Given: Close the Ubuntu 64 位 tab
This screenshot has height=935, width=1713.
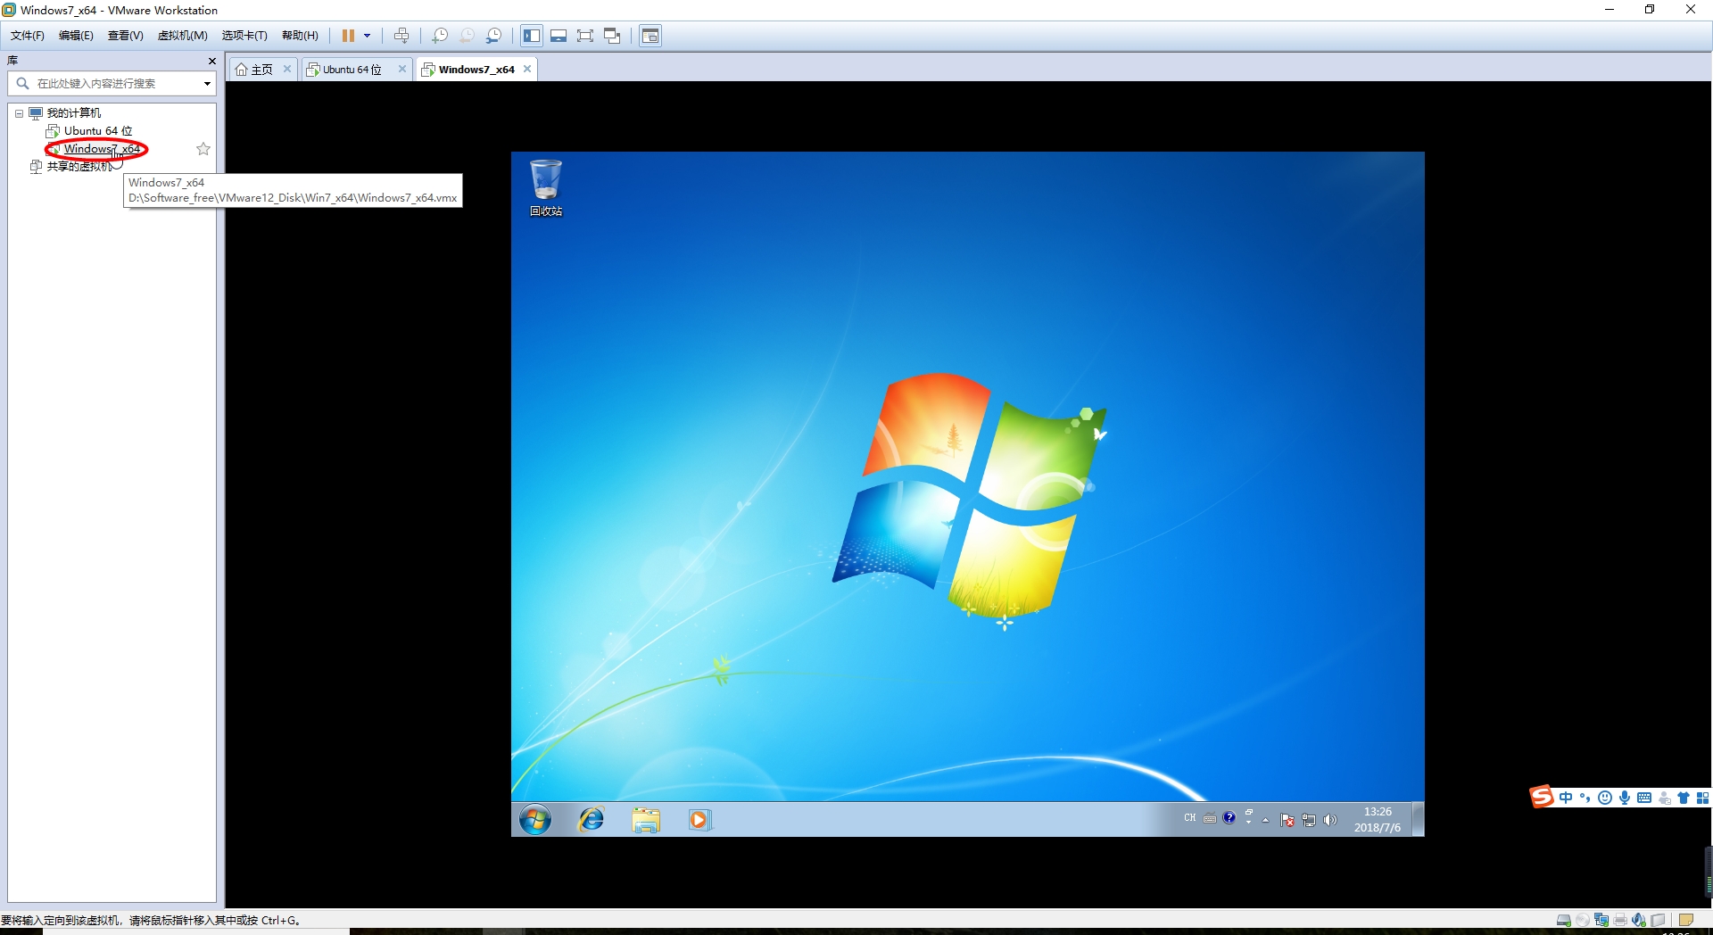Looking at the screenshot, I should (x=402, y=69).
